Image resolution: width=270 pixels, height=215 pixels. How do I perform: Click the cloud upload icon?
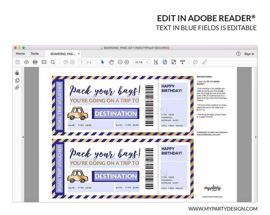coord(26,62)
